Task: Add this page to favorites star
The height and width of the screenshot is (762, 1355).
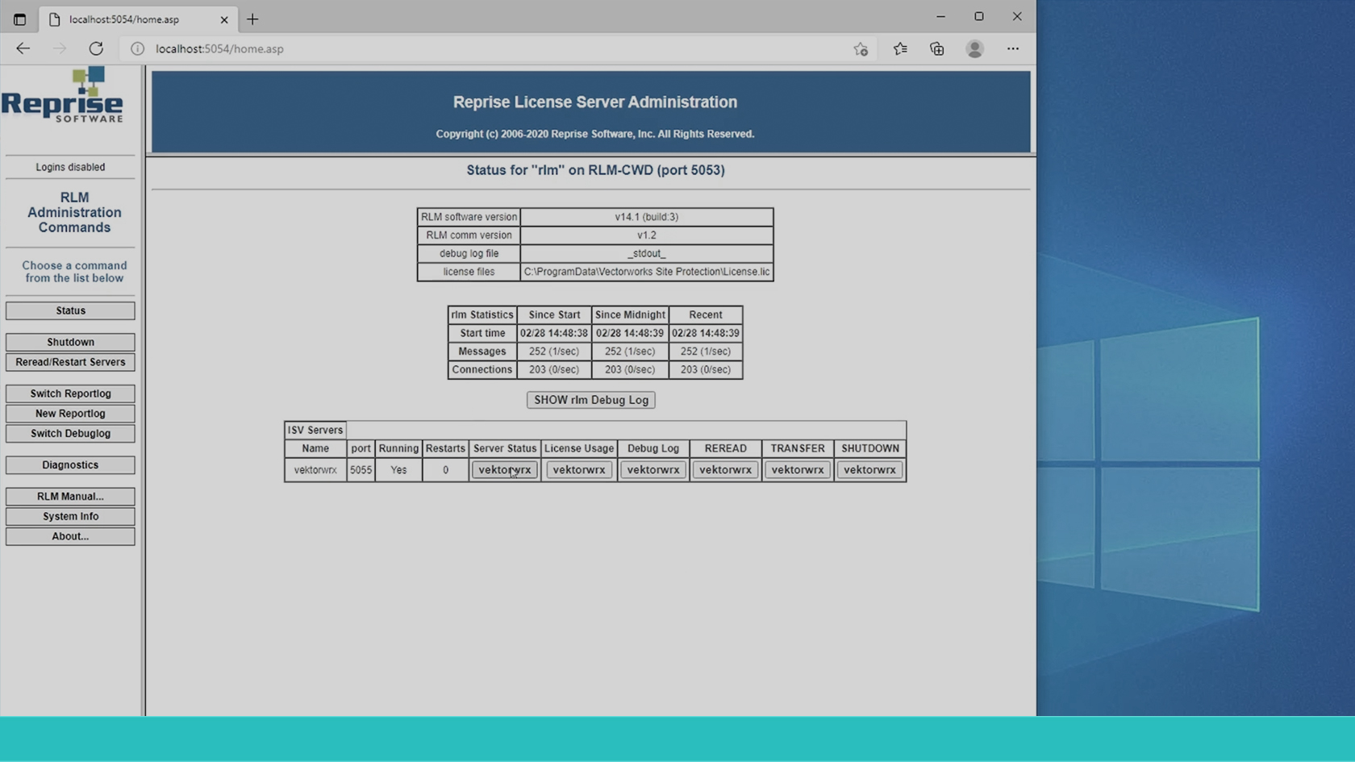Action: [861, 49]
